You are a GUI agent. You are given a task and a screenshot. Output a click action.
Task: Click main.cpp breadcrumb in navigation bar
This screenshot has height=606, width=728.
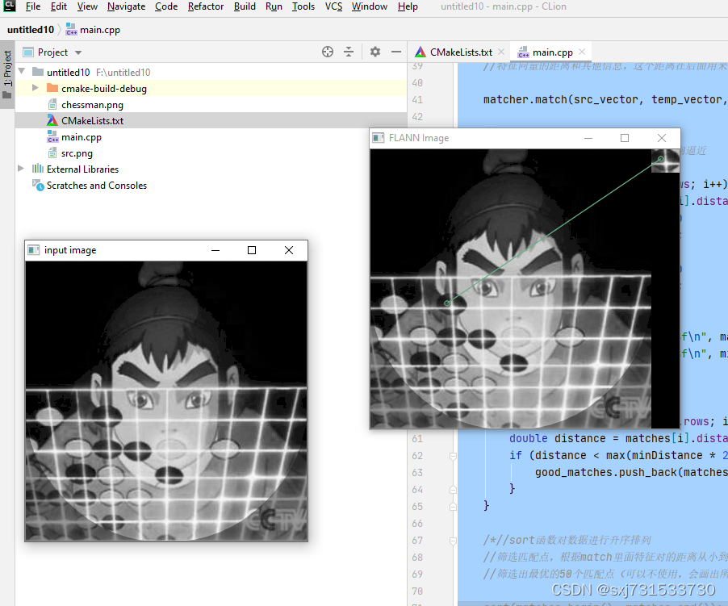pyautogui.click(x=93, y=30)
